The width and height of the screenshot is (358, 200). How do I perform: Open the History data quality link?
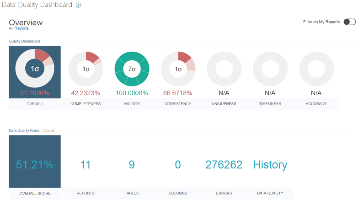coord(270,165)
